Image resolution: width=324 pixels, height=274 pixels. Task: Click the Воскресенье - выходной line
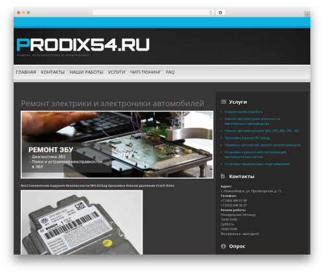pos(240,234)
